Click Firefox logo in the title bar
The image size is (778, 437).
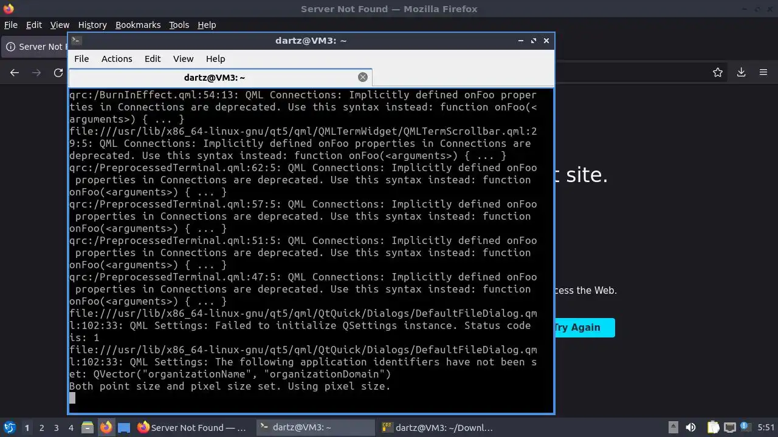pyautogui.click(x=9, y=8)
